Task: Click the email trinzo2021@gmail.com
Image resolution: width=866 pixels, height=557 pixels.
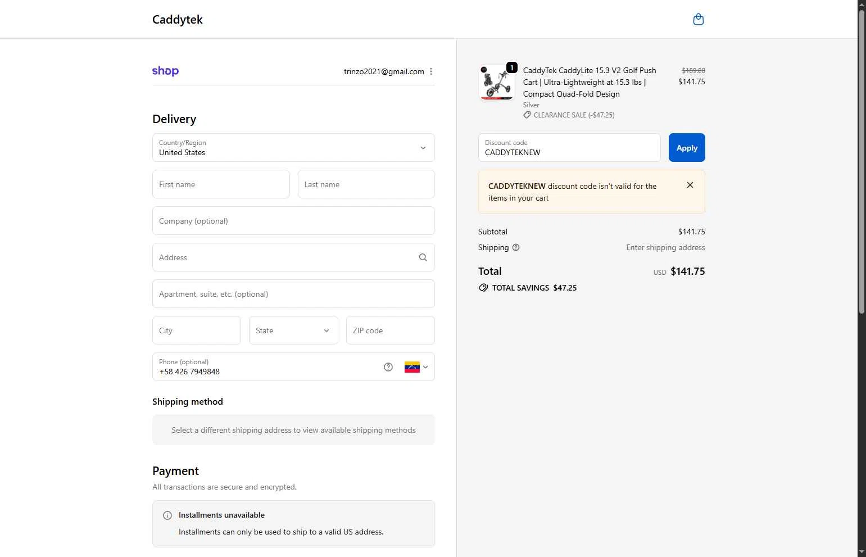Action: click(x=384, y=71)
